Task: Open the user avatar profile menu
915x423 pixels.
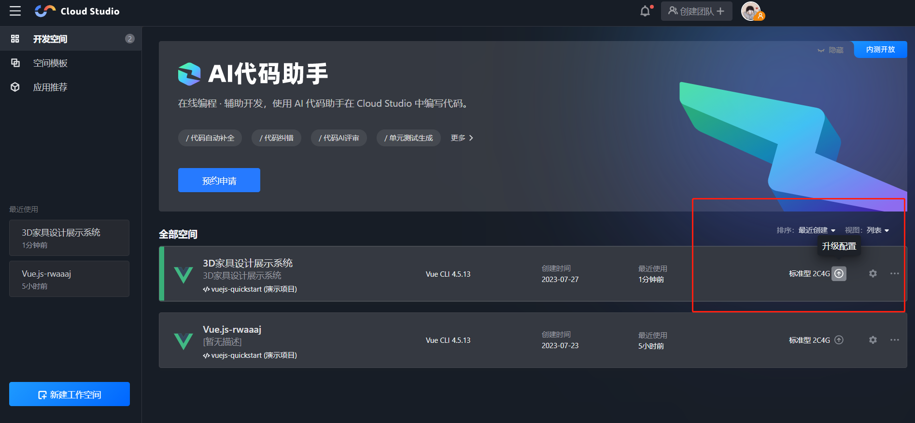Action: pos(751,11)
